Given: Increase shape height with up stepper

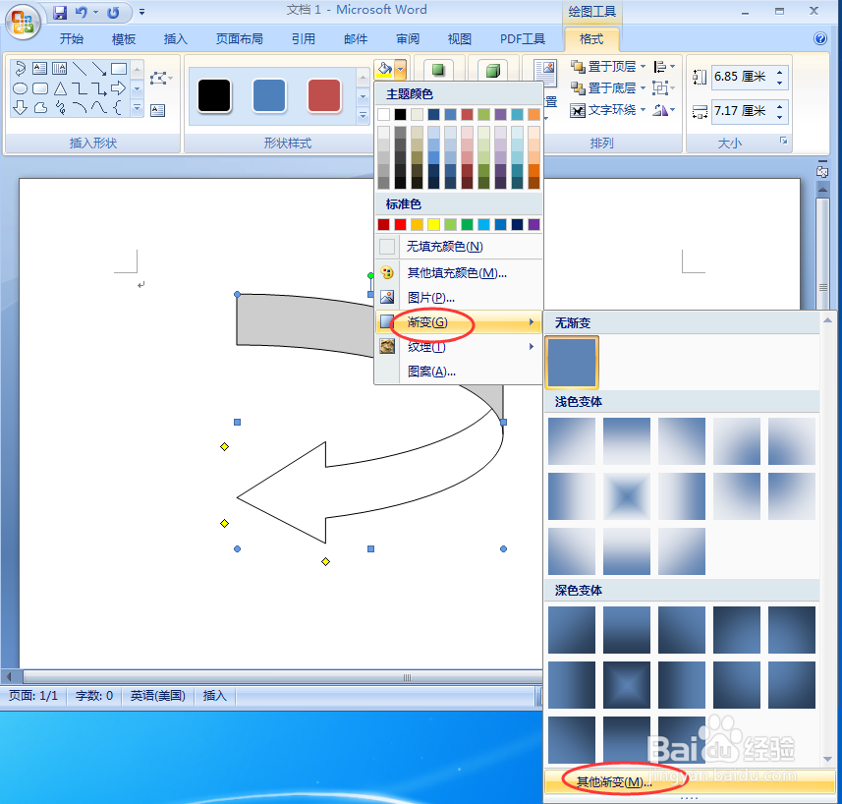Looking at the screenshot, I should [x=780, y=72].
